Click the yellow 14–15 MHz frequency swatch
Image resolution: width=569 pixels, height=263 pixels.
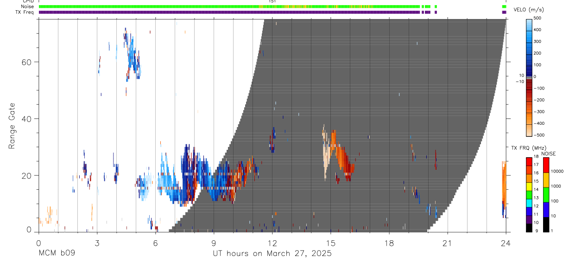529,186
